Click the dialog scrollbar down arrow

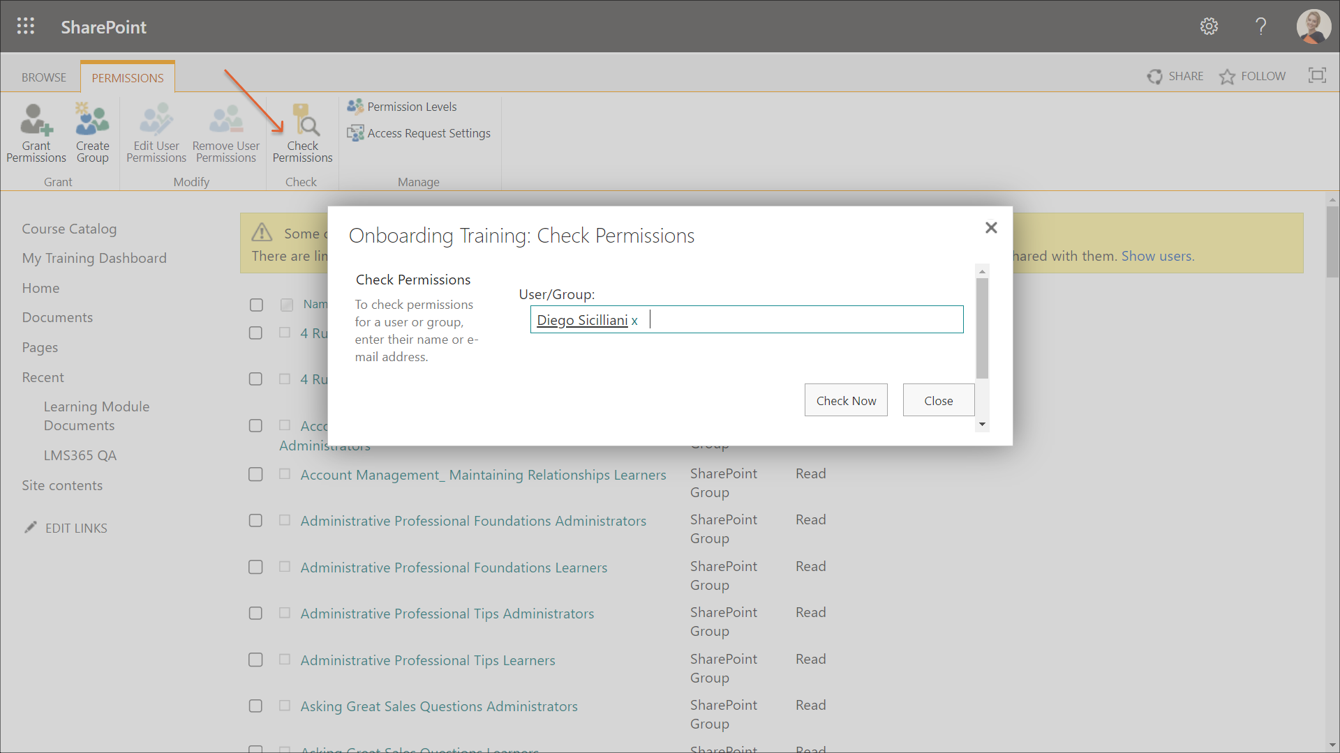click(x=982, y=425)
